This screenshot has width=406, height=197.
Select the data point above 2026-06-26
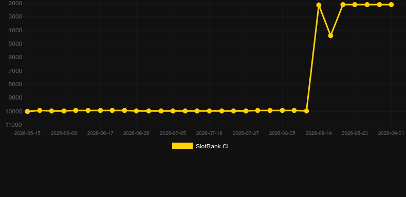(137, 111)
